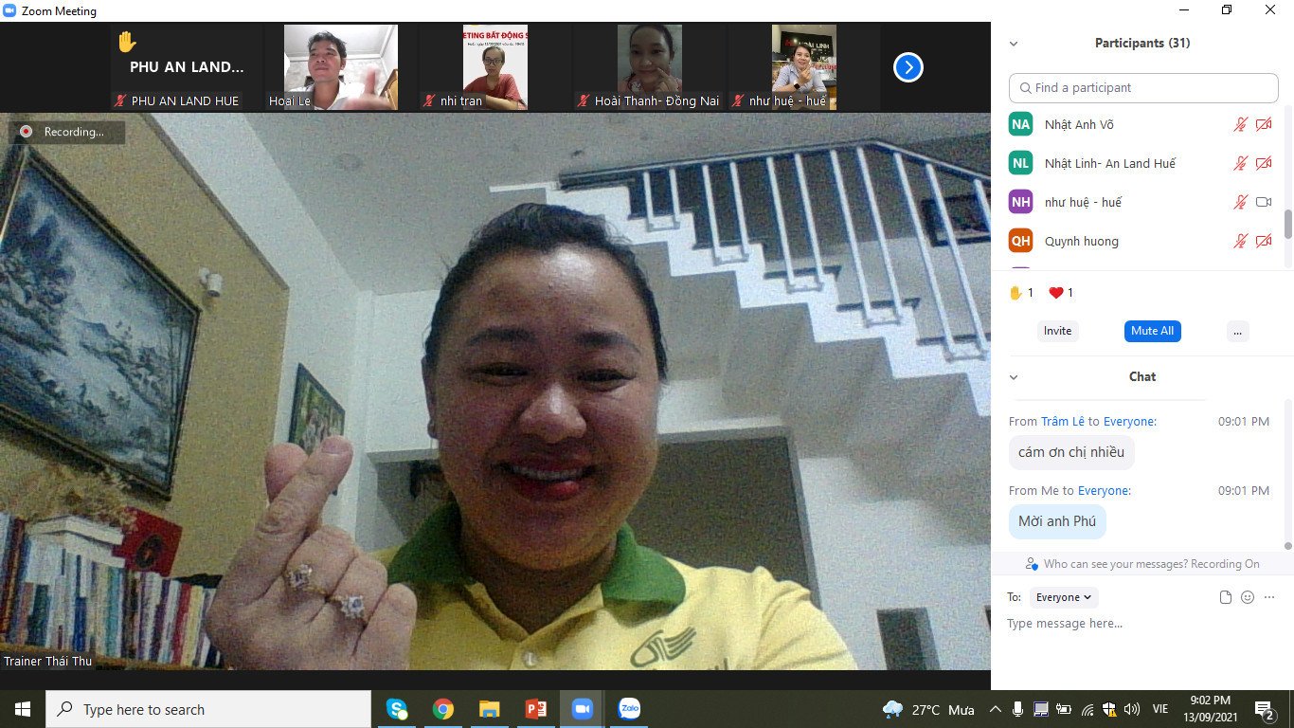Click Mute All button
The width and height of the screenshot is (1294, 728).
(x=1152, y=331)
